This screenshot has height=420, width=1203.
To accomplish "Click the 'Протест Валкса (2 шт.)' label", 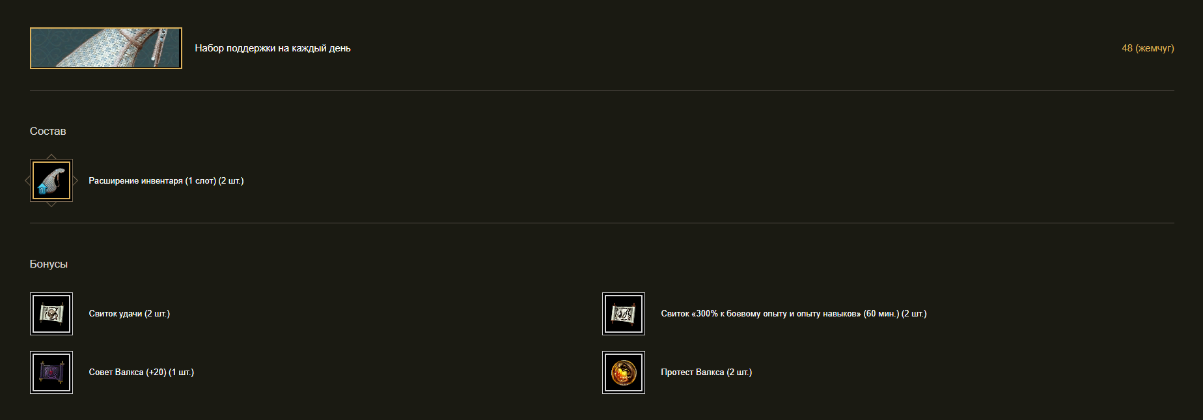I will point(706,372).
